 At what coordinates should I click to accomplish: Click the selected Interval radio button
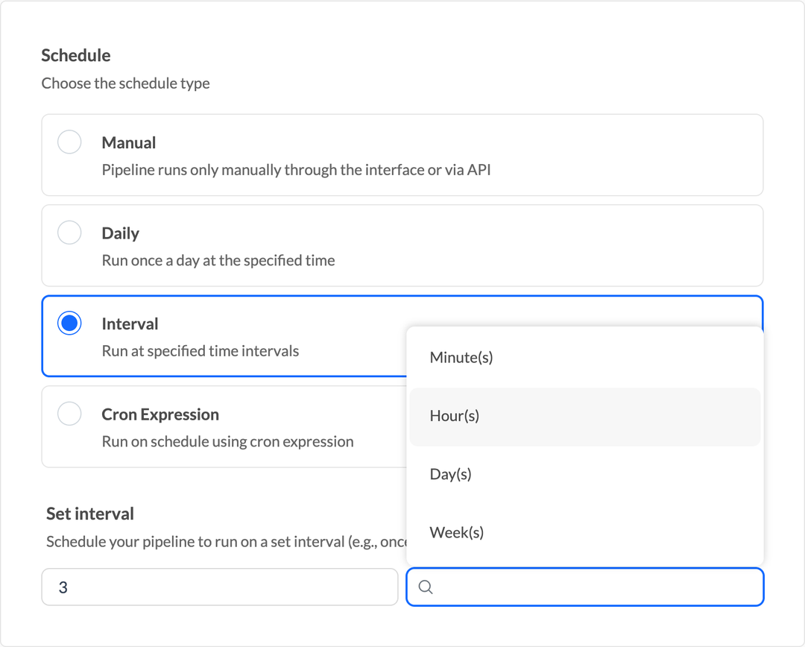(x=69, y=323)
